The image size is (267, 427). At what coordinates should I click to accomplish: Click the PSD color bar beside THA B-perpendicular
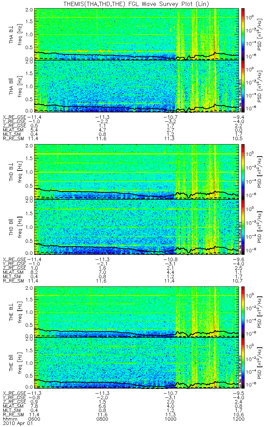pos(243,34)
